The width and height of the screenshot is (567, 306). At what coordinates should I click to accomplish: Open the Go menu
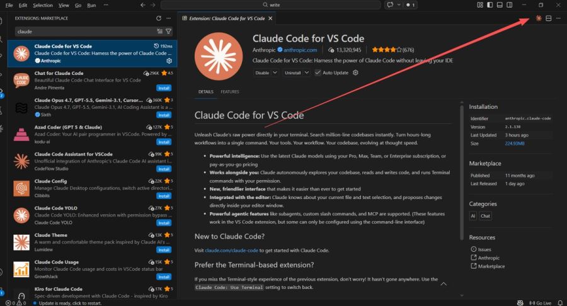77,5
